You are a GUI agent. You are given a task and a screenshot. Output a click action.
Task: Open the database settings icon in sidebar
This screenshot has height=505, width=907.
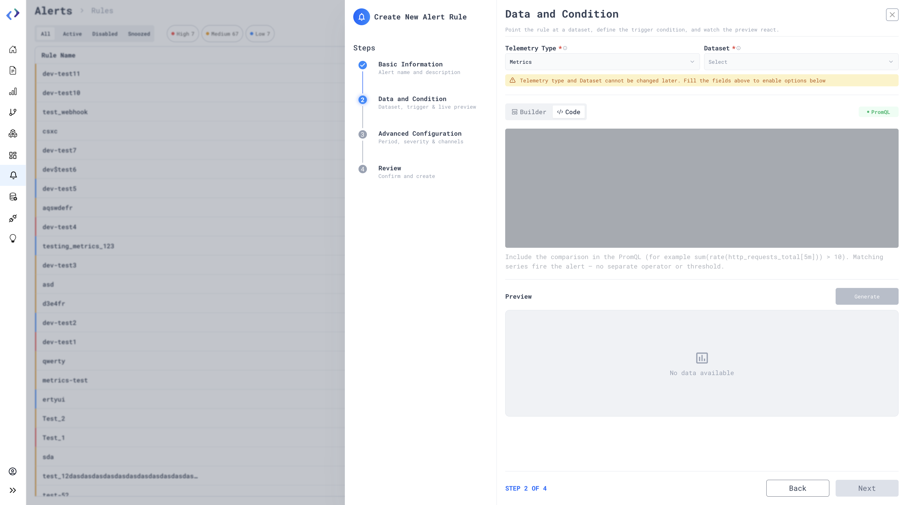[13, 197]
